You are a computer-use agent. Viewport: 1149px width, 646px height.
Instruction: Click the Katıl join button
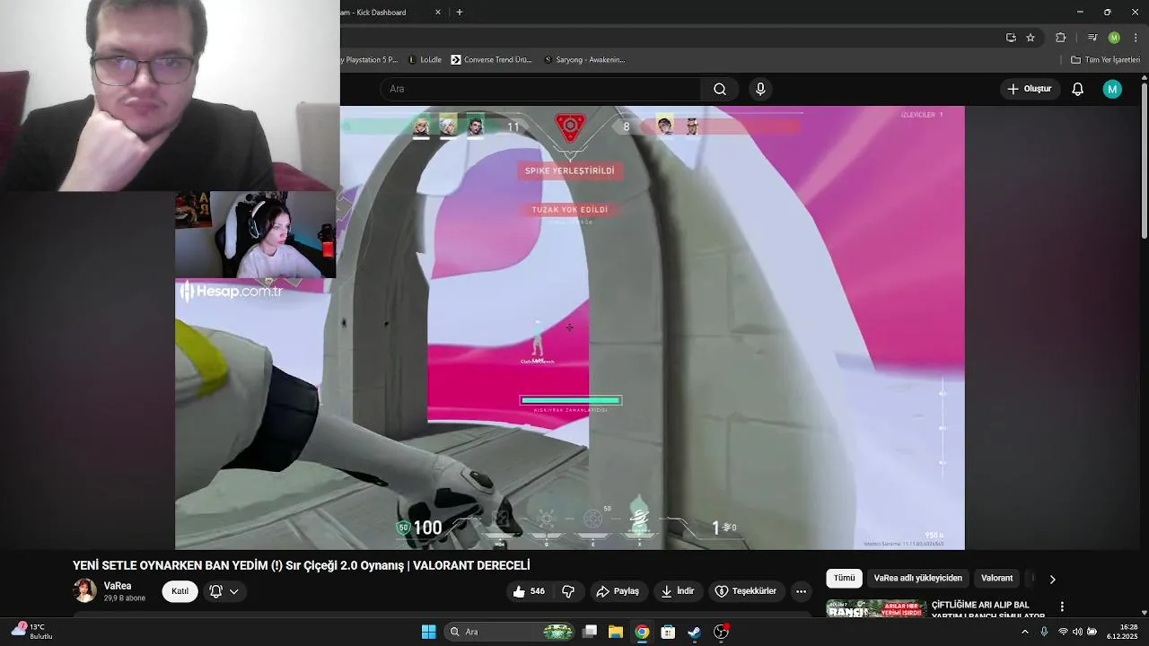(x=180, y=591)
